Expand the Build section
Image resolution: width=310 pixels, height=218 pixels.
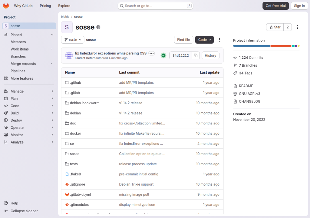29,113
